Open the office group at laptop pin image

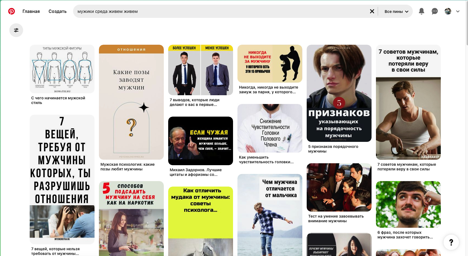(339, 187)
